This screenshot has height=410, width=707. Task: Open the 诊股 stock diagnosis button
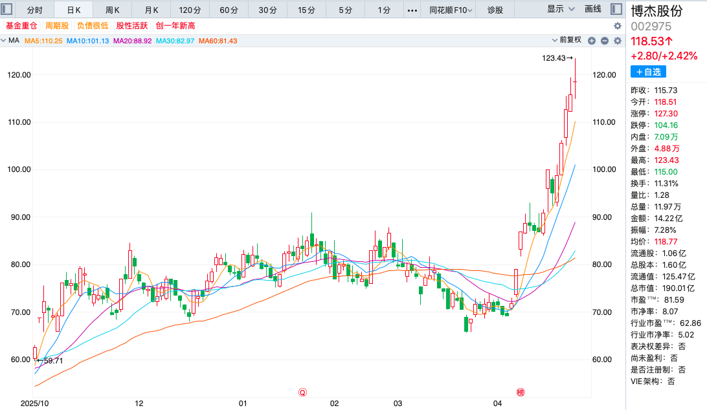coord(495,10)
